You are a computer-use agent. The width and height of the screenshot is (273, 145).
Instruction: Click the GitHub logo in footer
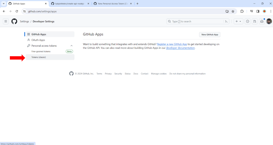coord(72,74)
